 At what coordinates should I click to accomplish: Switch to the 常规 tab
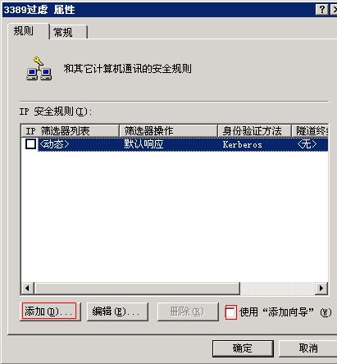(68, 32)
